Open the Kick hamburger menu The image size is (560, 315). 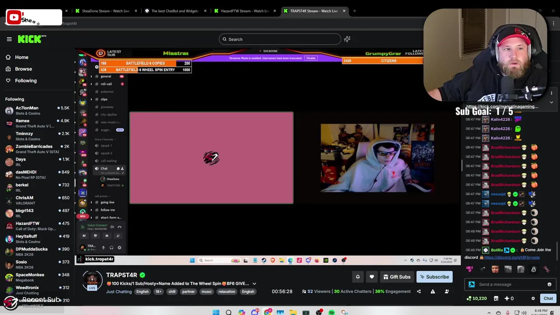coord(9,39)
